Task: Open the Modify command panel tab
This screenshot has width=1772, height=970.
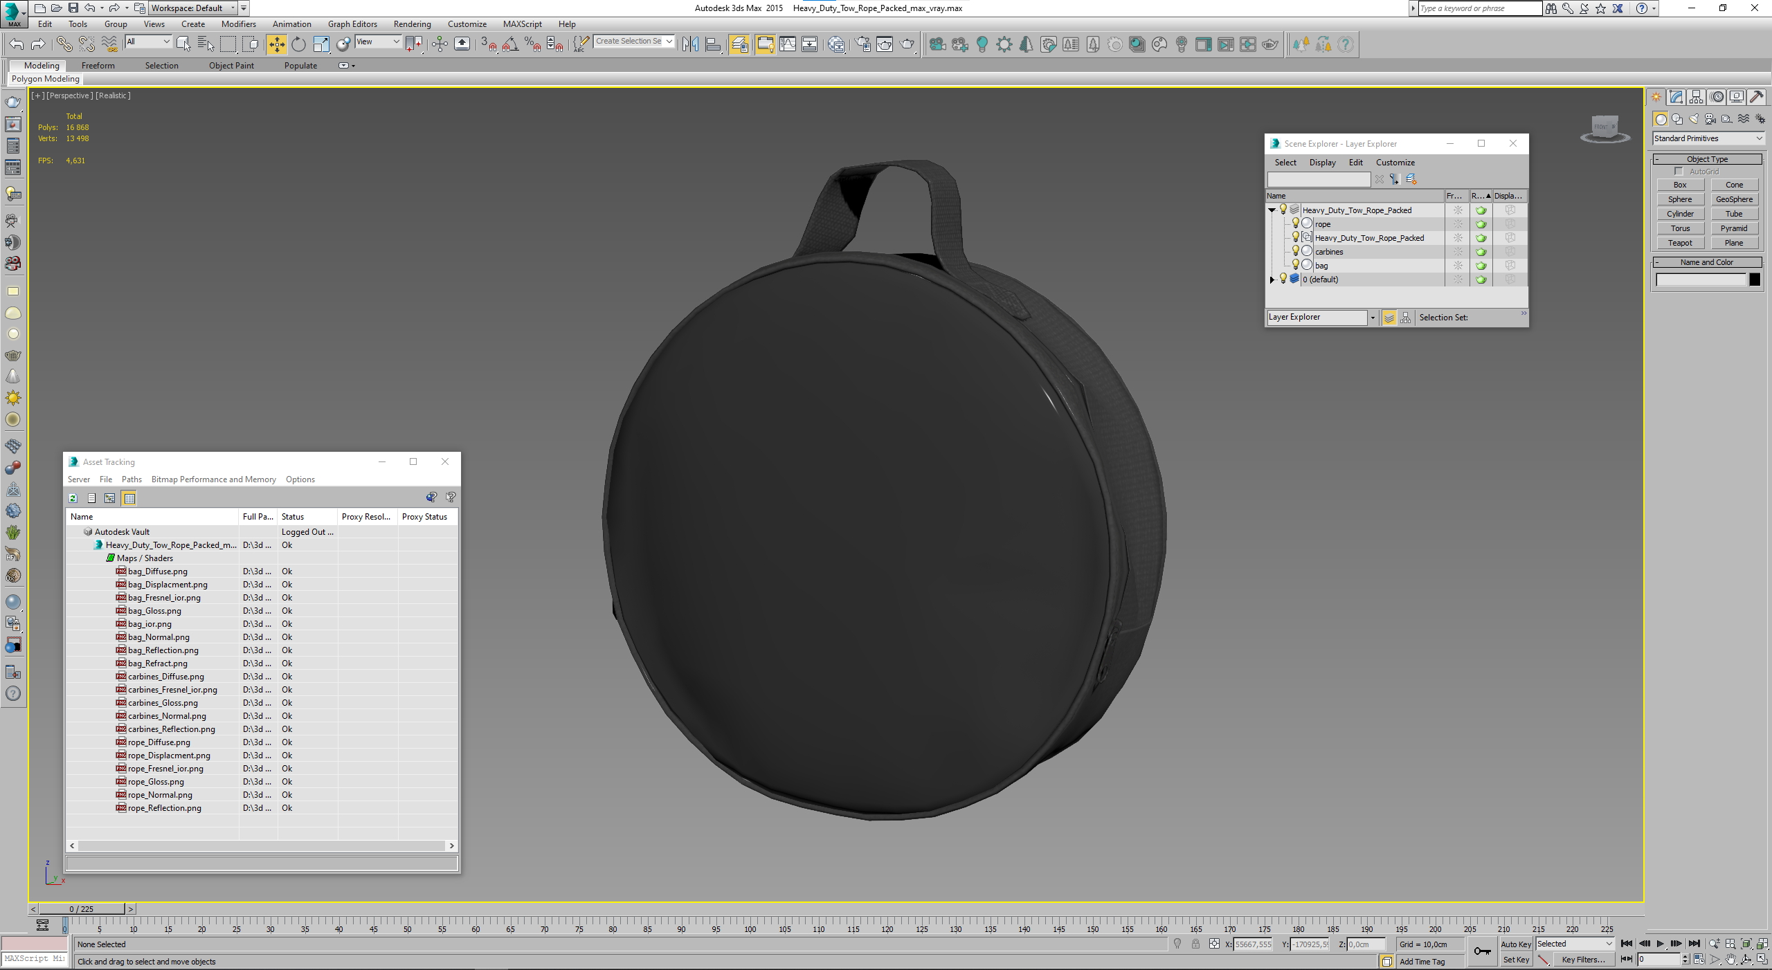Action: tap(1676, 97)
